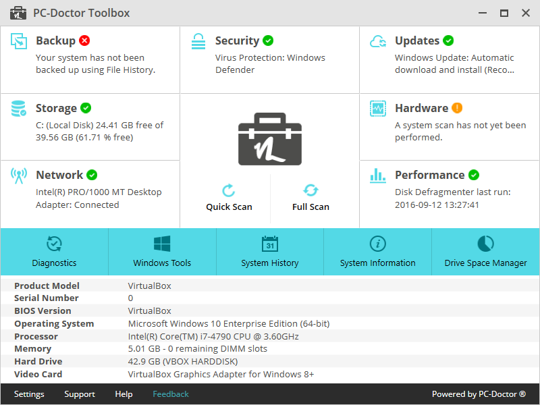Screen dimensions: 540x405
Task: Click the Updates cloud icon
Action: click(x=378, y=41)
